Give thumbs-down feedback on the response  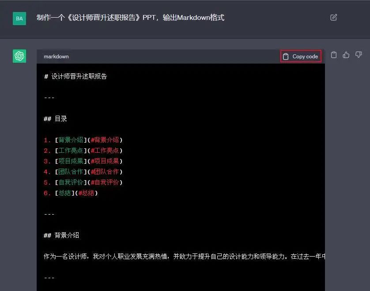[359, 55]
